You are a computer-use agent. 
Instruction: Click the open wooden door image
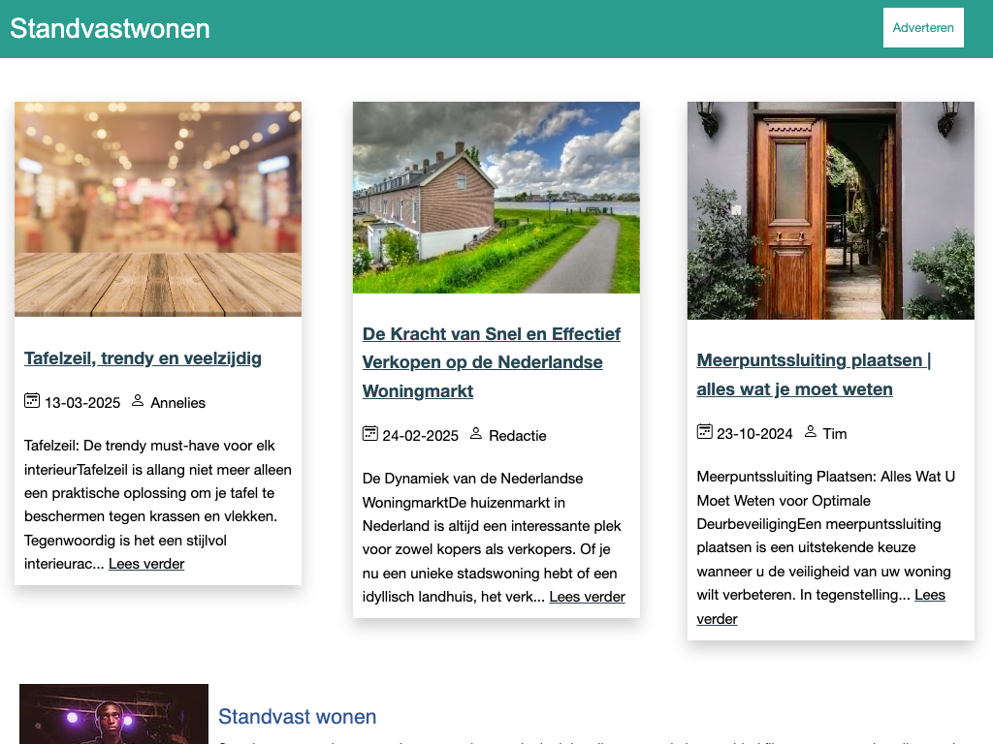coord(830,210)
